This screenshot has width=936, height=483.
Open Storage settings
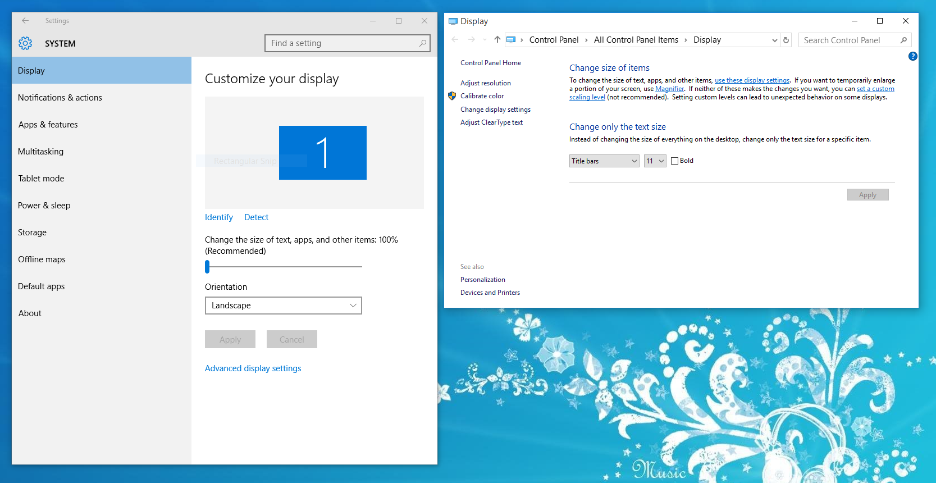pos(102,232)
